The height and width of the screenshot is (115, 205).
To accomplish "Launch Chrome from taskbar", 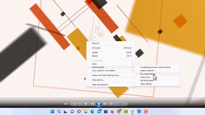I will point(119,111).
